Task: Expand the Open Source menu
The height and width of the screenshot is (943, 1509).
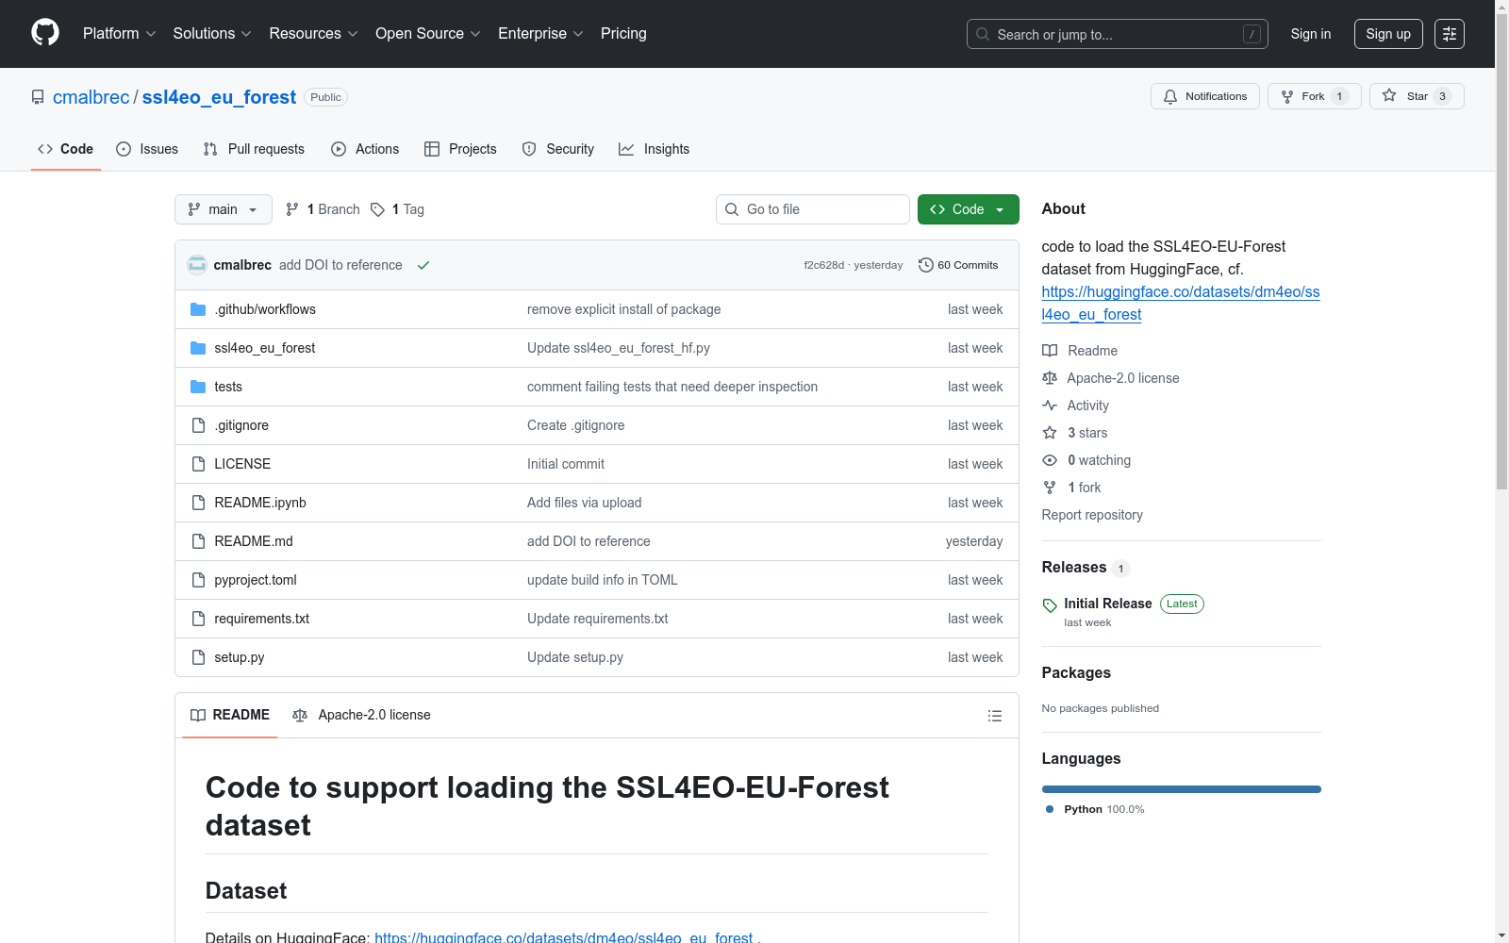Action: [428, 34]
